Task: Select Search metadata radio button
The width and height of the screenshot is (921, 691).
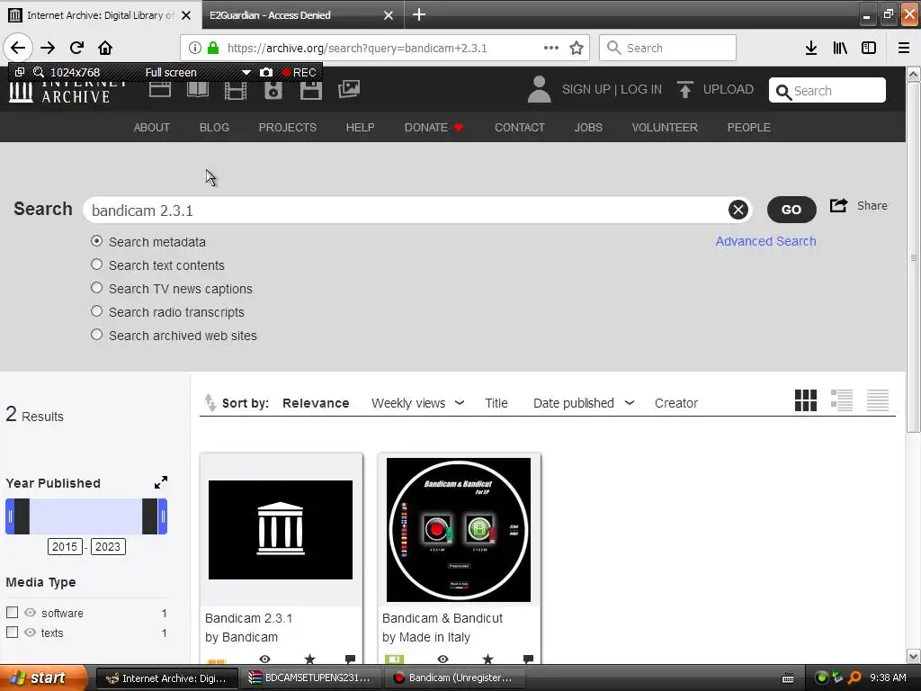Action: (97, 241)
